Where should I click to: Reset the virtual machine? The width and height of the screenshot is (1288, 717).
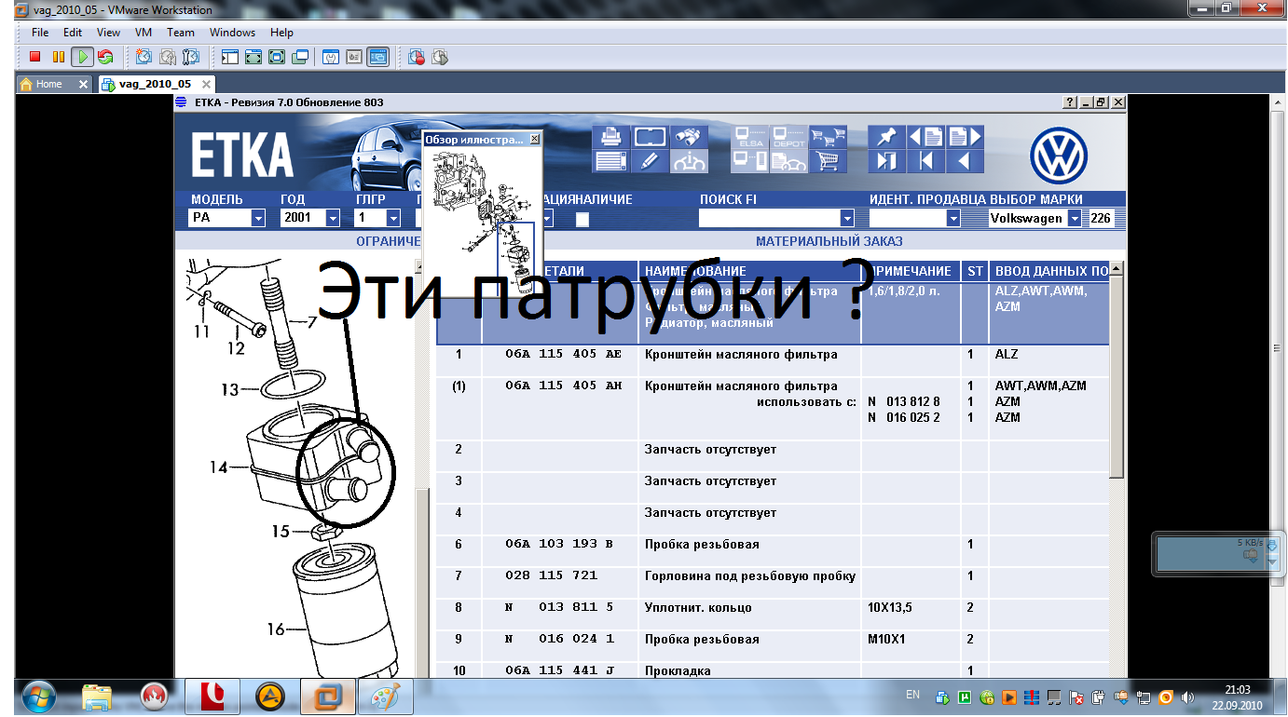tap(105, 57)
